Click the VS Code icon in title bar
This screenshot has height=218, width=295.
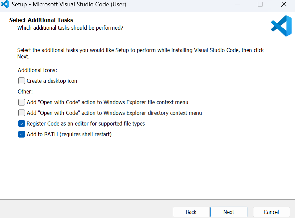pyautogui.click(x=5, y=5)
